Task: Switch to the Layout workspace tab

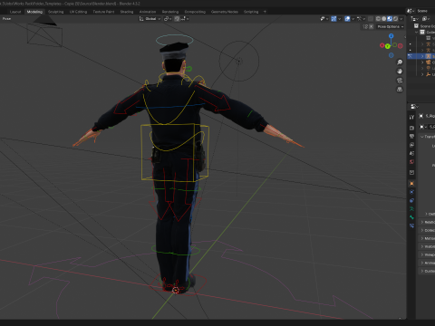Action: click(15, 12)
